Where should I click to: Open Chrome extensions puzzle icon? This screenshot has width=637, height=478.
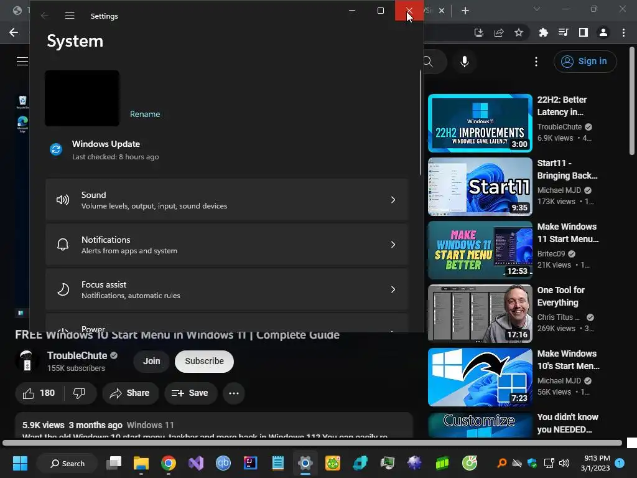click(543, 32)
